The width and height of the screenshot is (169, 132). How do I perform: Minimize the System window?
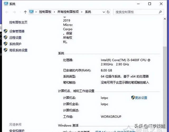coord(138,4)
